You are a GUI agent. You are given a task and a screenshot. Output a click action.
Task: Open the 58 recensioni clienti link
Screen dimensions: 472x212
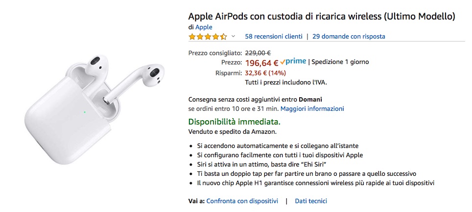tap(274, 36)
